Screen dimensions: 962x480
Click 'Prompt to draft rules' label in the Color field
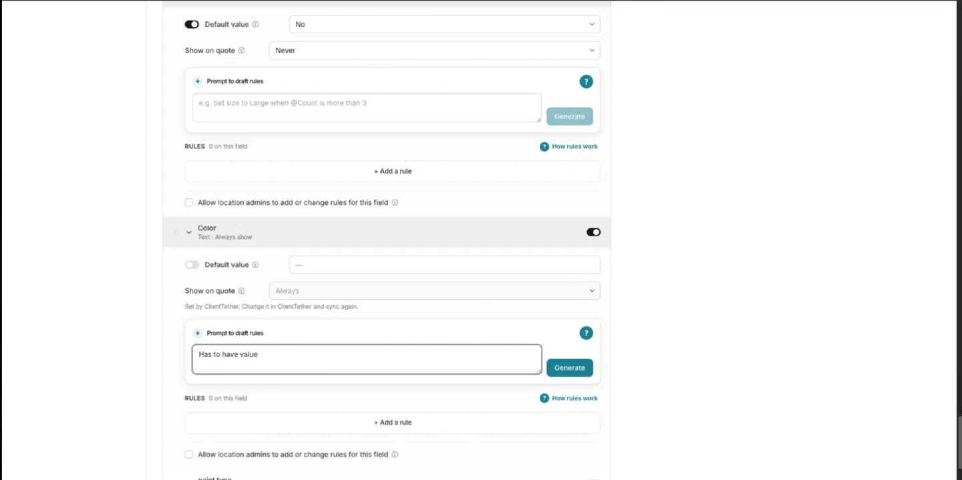(x=234, y=333)
